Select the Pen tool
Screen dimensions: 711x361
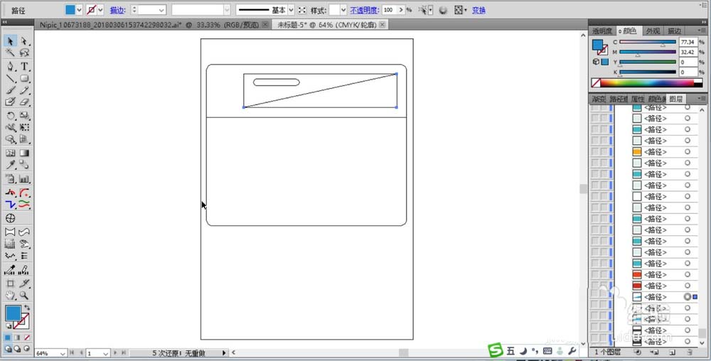(11, 67)
